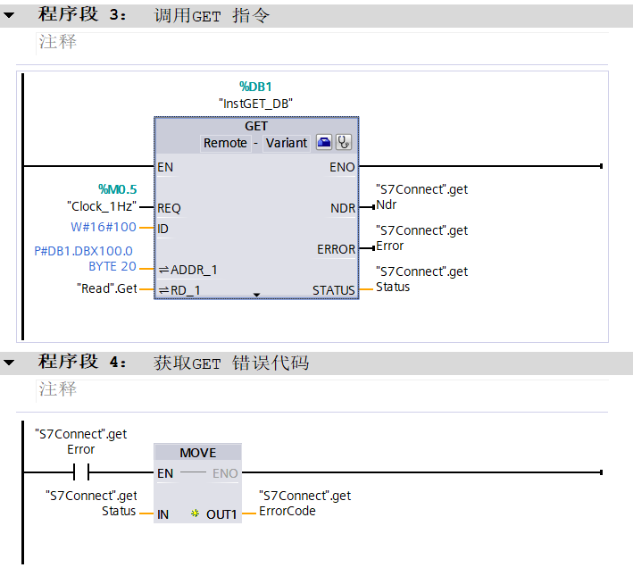Click the GET block diagnostics stethoscope icon
Viewport: 633px width, 576px height.
(x=344, y=143)
